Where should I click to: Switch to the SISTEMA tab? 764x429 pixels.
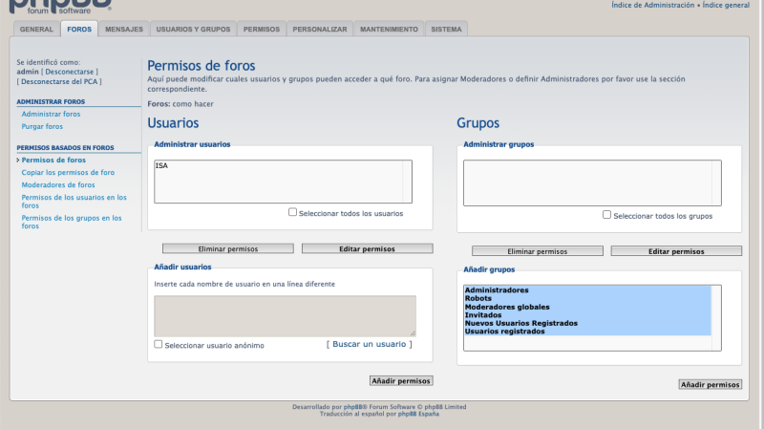[x=446, y=30]
